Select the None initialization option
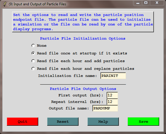The height and width of the screenshot is (134, 166). click(x=33, y=46)
